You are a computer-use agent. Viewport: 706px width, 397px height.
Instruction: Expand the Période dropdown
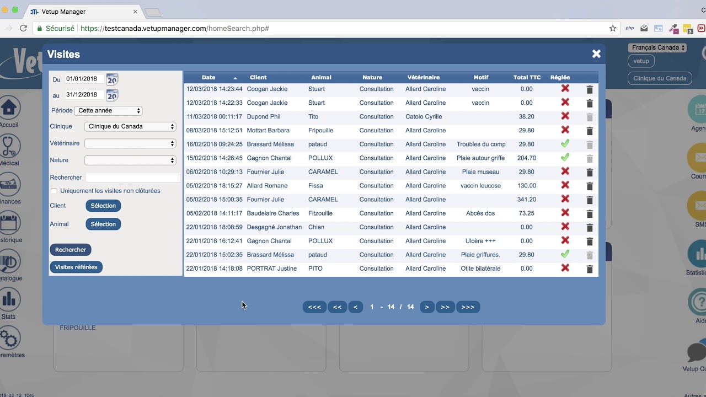point(108,111)
